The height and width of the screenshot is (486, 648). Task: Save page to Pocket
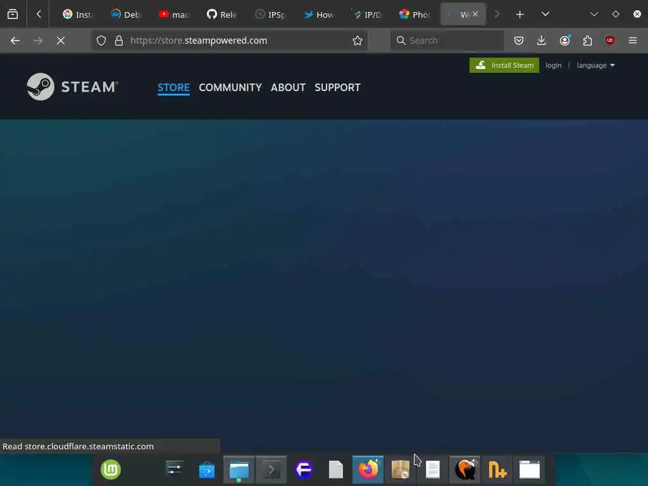pos(519,40)
